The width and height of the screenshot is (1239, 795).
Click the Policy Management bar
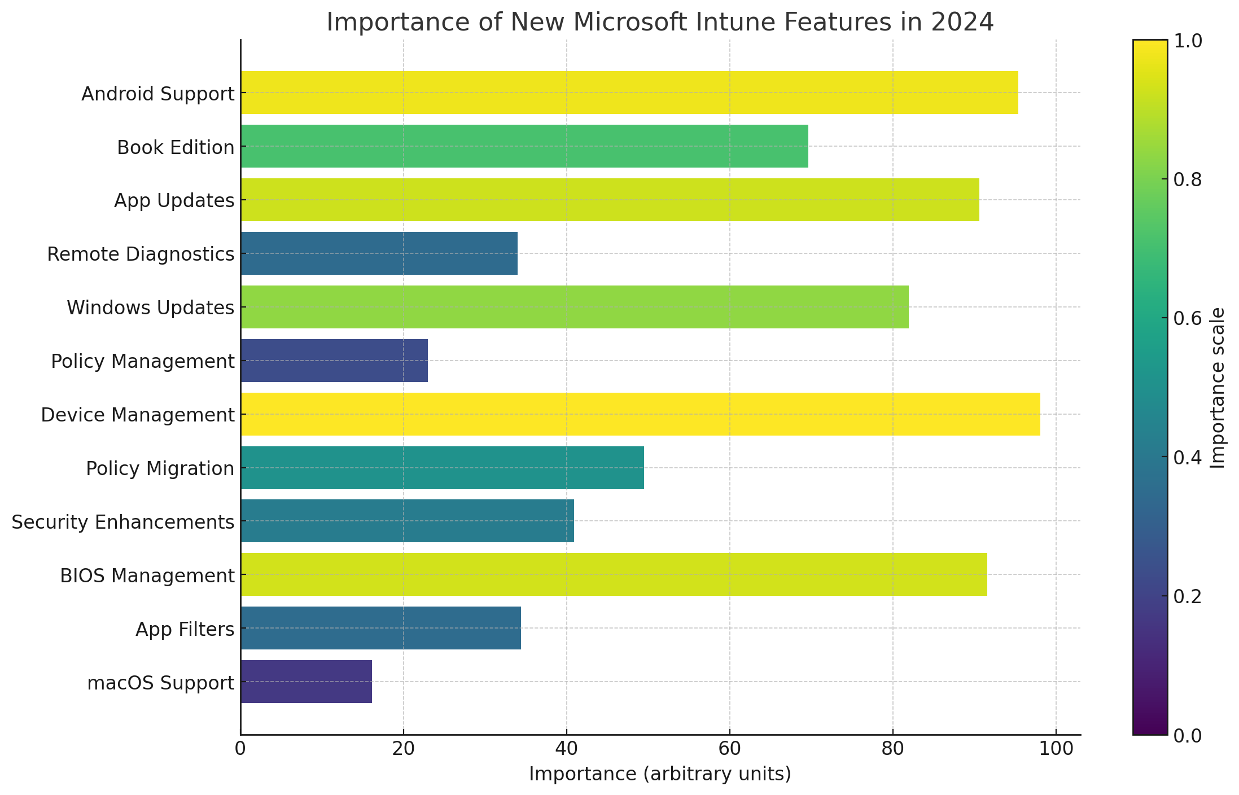(x=334, y=361)
